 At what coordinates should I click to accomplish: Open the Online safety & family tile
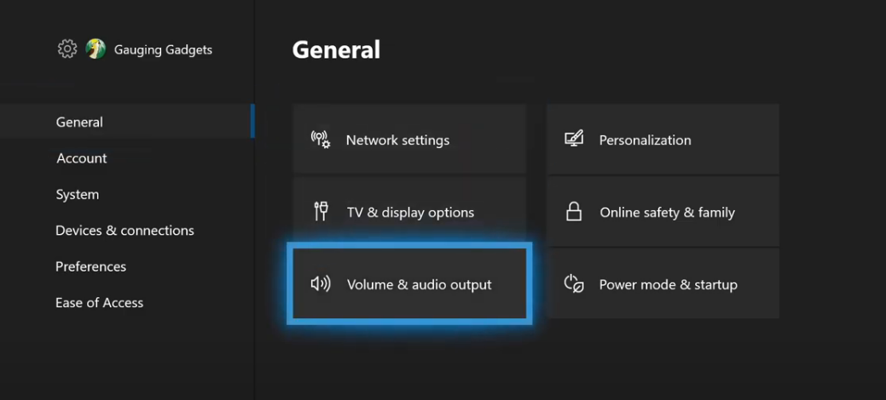(663, 212)
